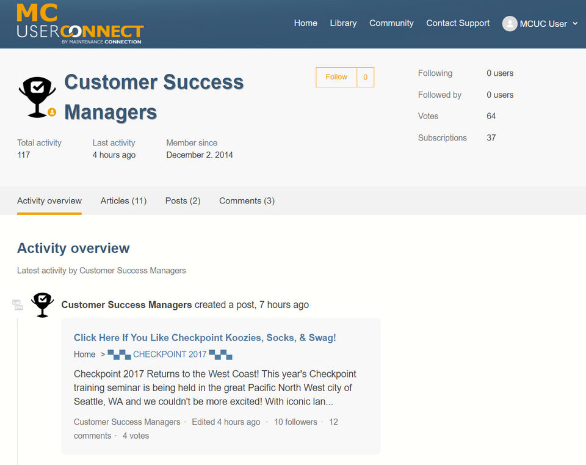Click the small trophy avatar in activity feed

[42, 305]
